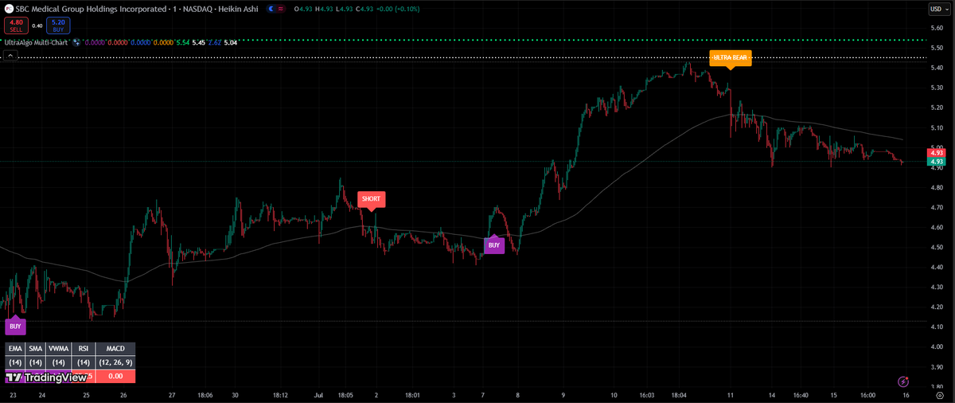This screenshot has width=955, height=403.
Task: Click the BUY signal marker near July 7
Action: pyautogui.click(x=494, y=245)
